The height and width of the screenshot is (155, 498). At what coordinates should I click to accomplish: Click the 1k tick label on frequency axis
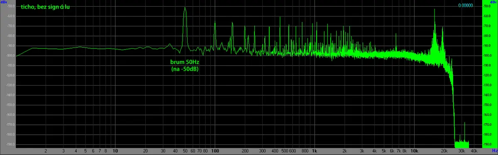[x=315, y=151]
